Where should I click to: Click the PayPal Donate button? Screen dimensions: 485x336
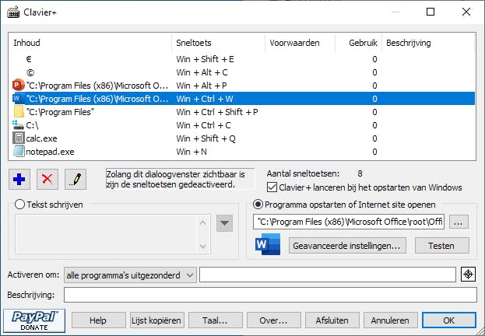33,320
